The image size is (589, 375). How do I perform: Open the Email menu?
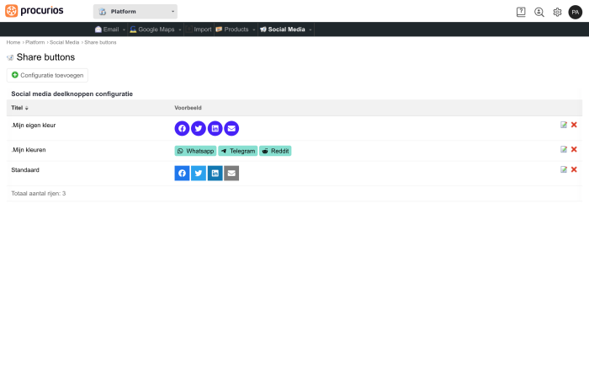107,29
